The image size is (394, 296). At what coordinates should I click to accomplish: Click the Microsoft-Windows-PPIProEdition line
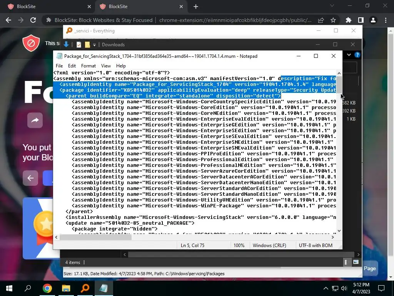(204, 153)
